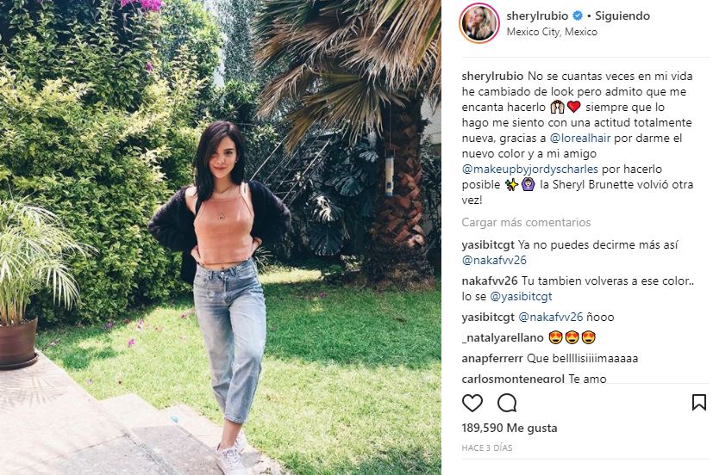
Task: Toggle Siguiendo follow status
Action: (622, 15)
